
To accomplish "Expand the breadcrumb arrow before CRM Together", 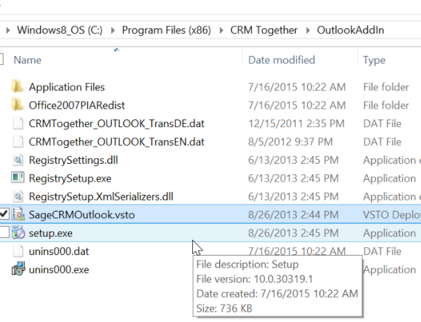I will (x=221, y=30).
